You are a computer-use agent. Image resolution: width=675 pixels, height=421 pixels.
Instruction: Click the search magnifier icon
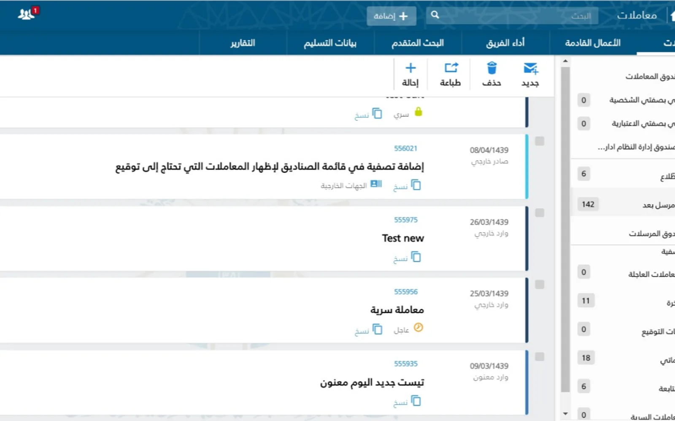(435, 15)
